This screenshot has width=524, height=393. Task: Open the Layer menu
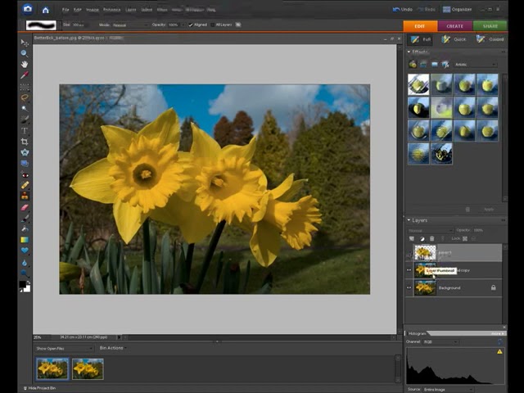(x=131, y=10)
